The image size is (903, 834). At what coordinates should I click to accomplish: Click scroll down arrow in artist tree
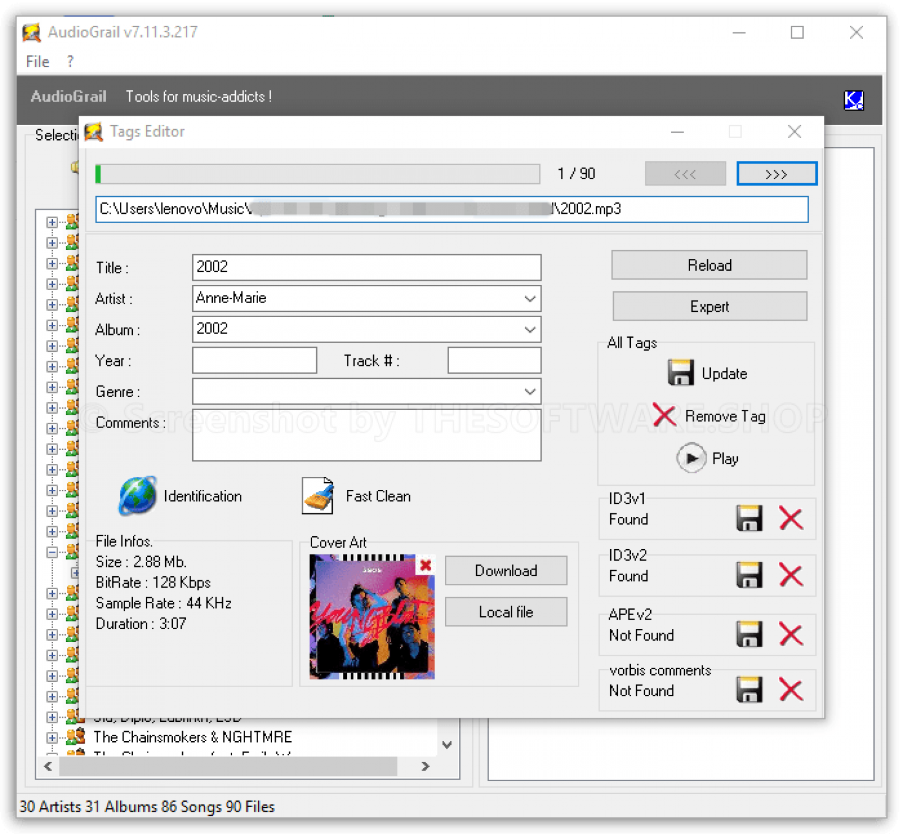pyautogui.click(x=447, y=745)
